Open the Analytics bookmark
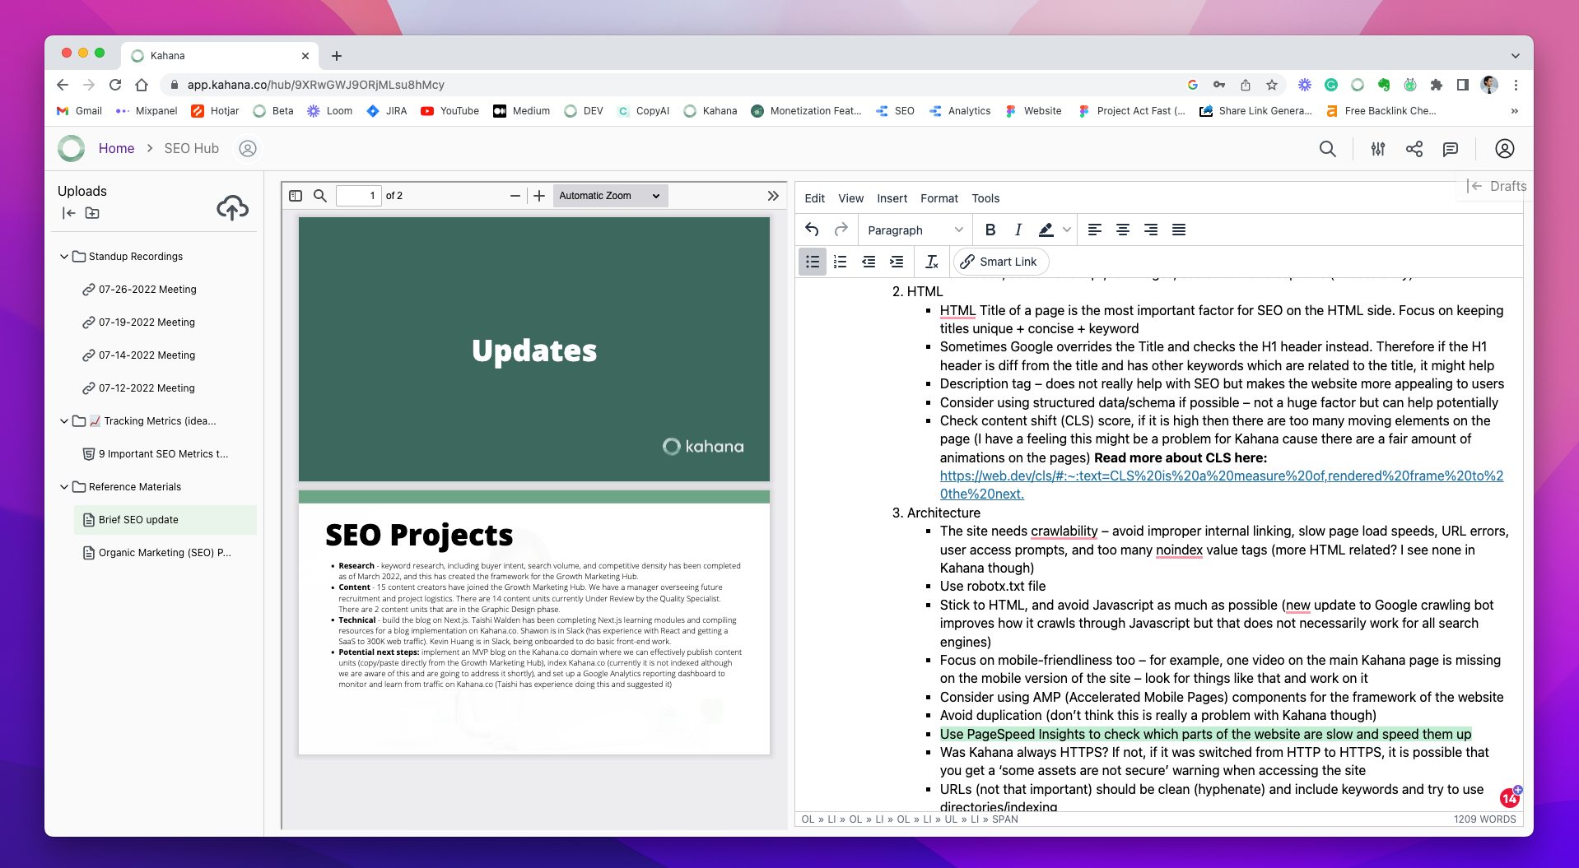1579x868 pixels. tap(960, 111)
